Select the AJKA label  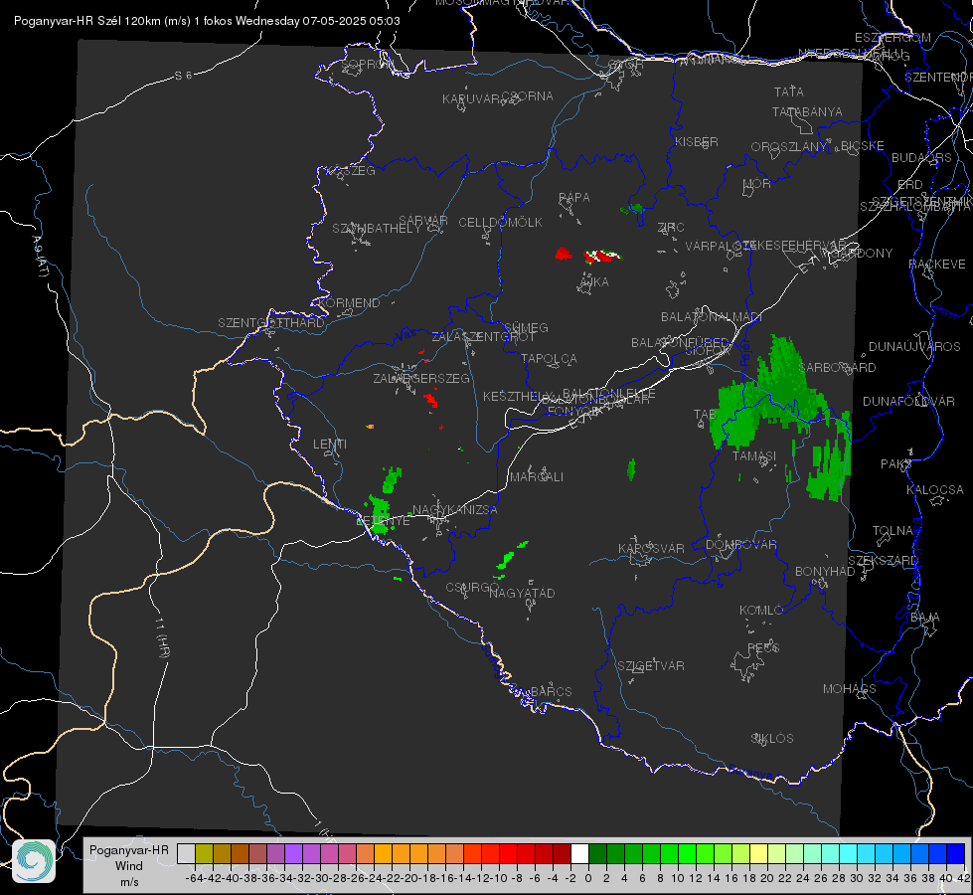point(594,282)
